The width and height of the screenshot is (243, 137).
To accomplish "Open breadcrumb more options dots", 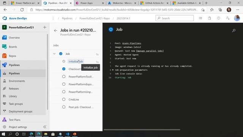I will [x=53, y=18].
